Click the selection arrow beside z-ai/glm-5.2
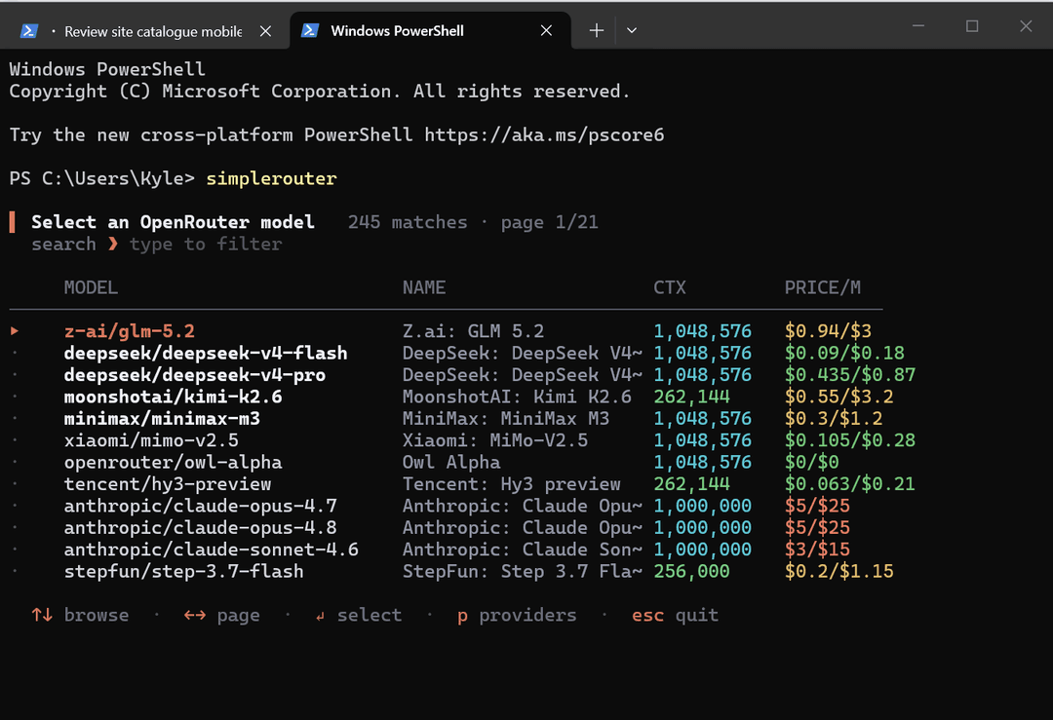The height and width of the screenshot is (720, 1053). [15, 331]
